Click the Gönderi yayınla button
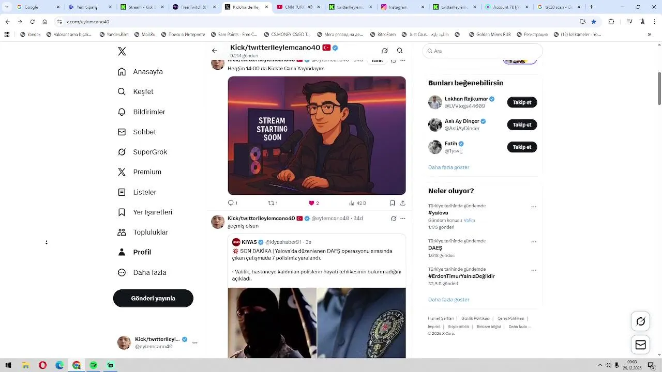 [x=153, y=298]
